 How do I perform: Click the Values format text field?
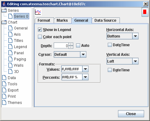tap(72, 69)
